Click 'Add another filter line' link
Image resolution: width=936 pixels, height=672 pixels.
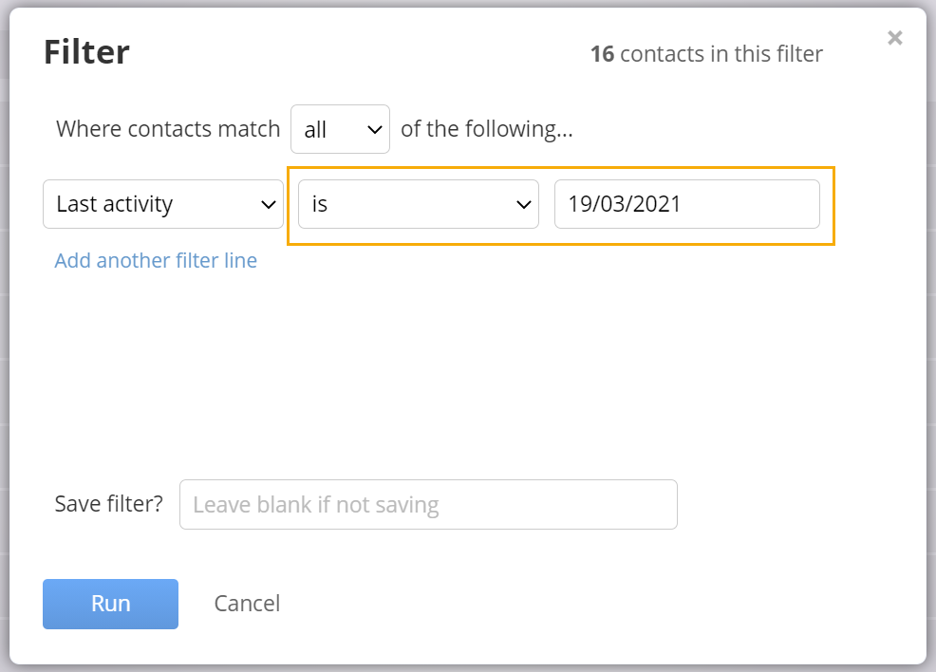coord(156,260)
